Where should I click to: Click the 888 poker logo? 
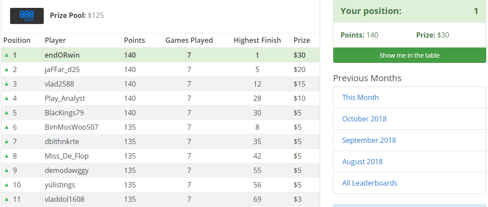(27, 16)
